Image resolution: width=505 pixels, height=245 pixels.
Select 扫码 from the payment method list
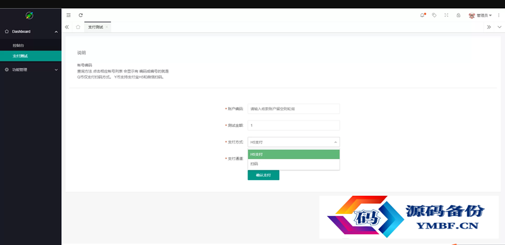click(x=294, y=164)
